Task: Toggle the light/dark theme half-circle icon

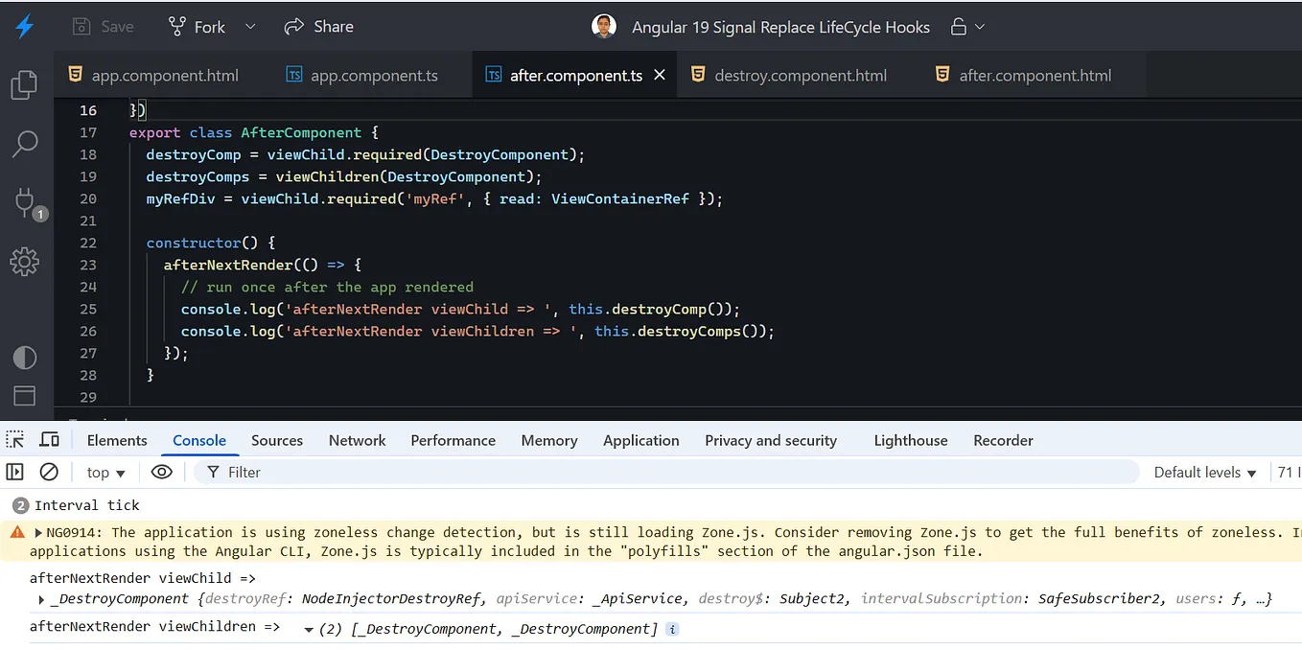Action: 24,358
